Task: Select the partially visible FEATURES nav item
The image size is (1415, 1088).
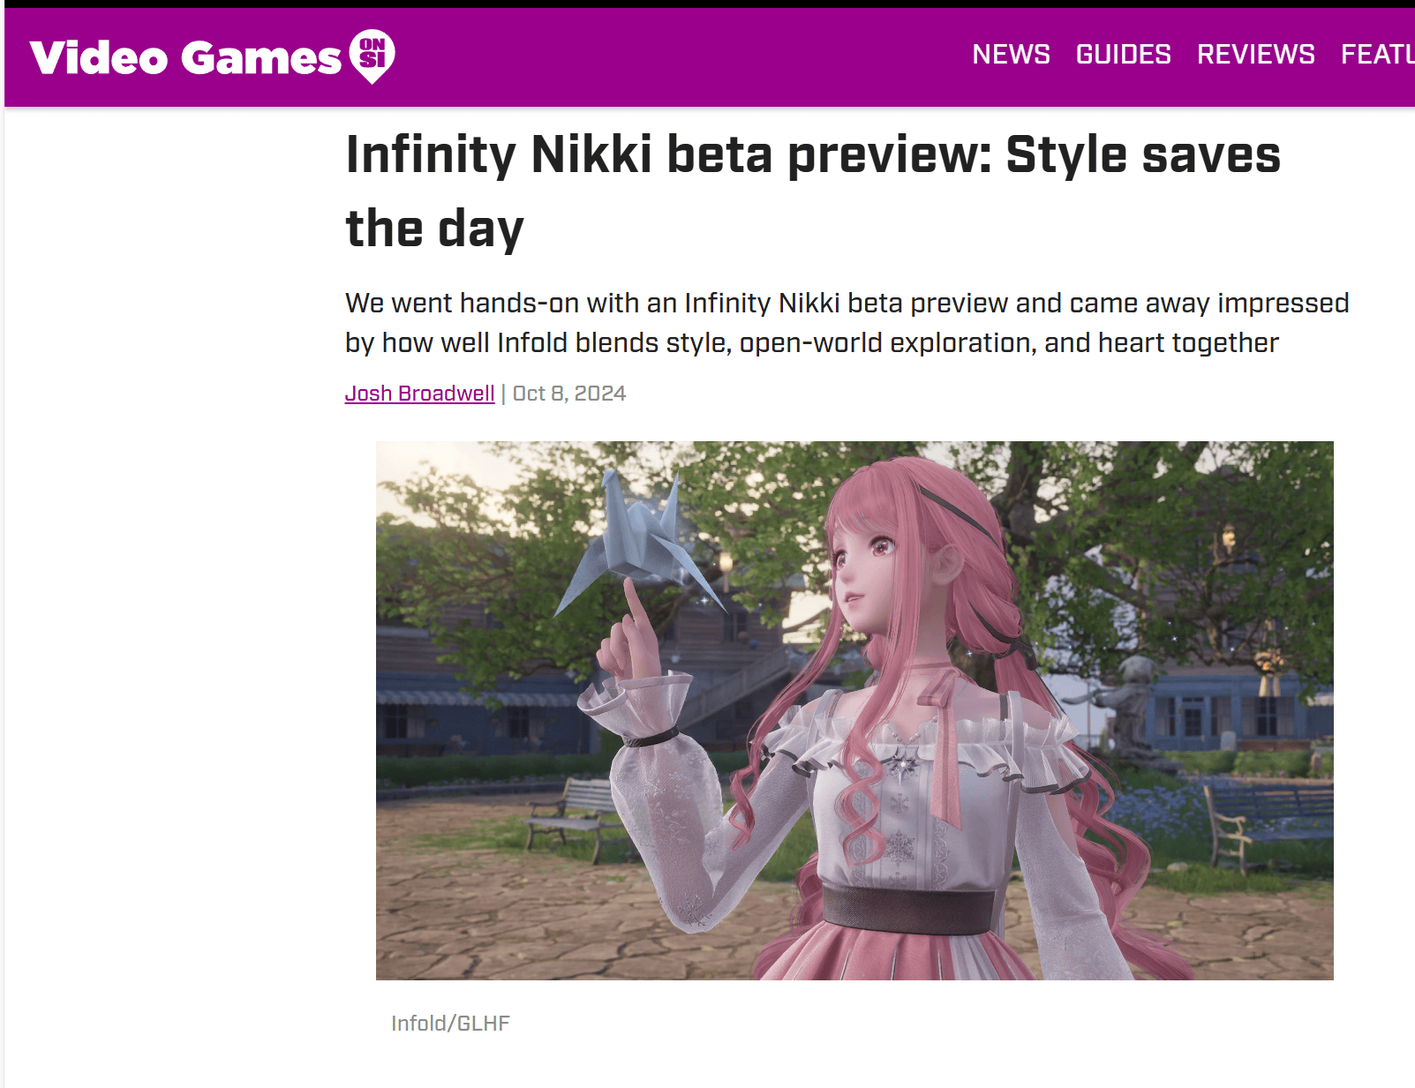Action: pos(1378,55)
